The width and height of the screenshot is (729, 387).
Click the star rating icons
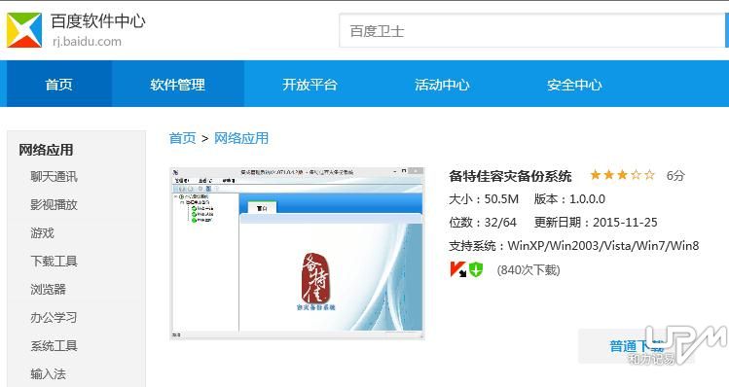point(622,175)
